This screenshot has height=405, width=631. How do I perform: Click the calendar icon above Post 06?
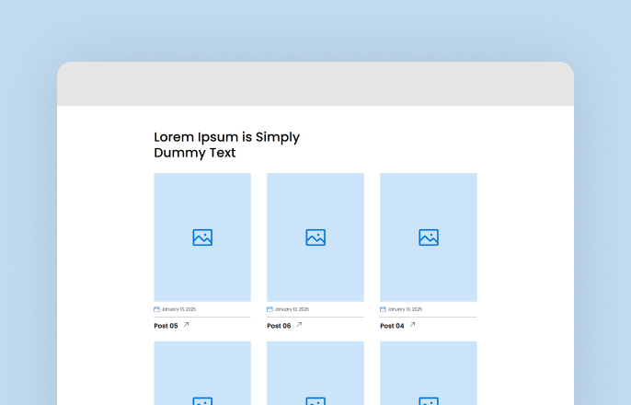[x=270, y=309]
